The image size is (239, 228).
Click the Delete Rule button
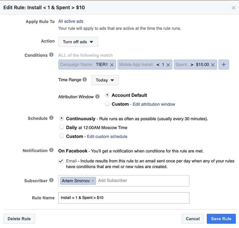click(19, 219)
